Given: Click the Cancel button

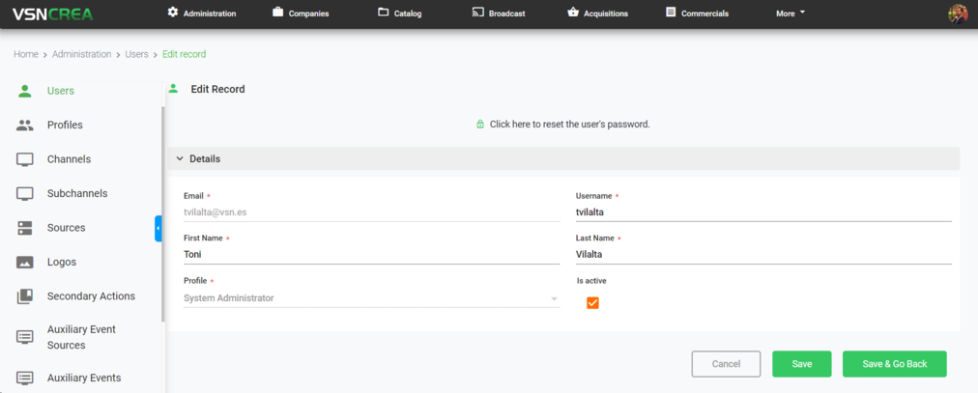Looking at the screenshot, I should [x=726, y=364].
